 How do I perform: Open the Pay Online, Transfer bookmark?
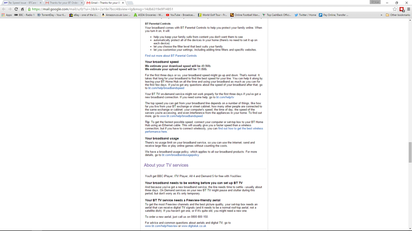click(334, 15)
